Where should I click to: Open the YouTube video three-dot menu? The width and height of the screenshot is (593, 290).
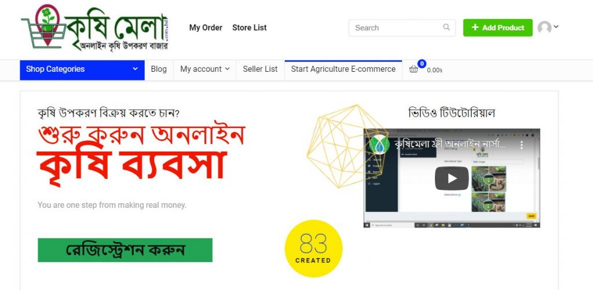click(521, 145)
